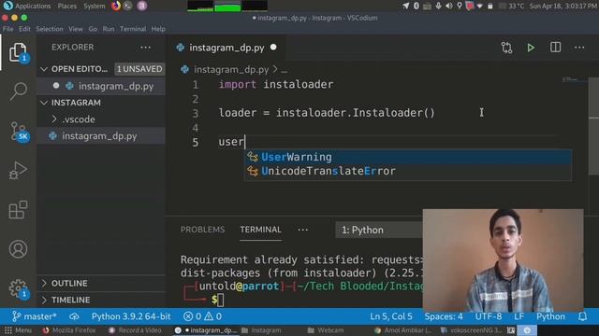Launch Firefox from the top panel icon
599x336 pixels.
point(116,6)
